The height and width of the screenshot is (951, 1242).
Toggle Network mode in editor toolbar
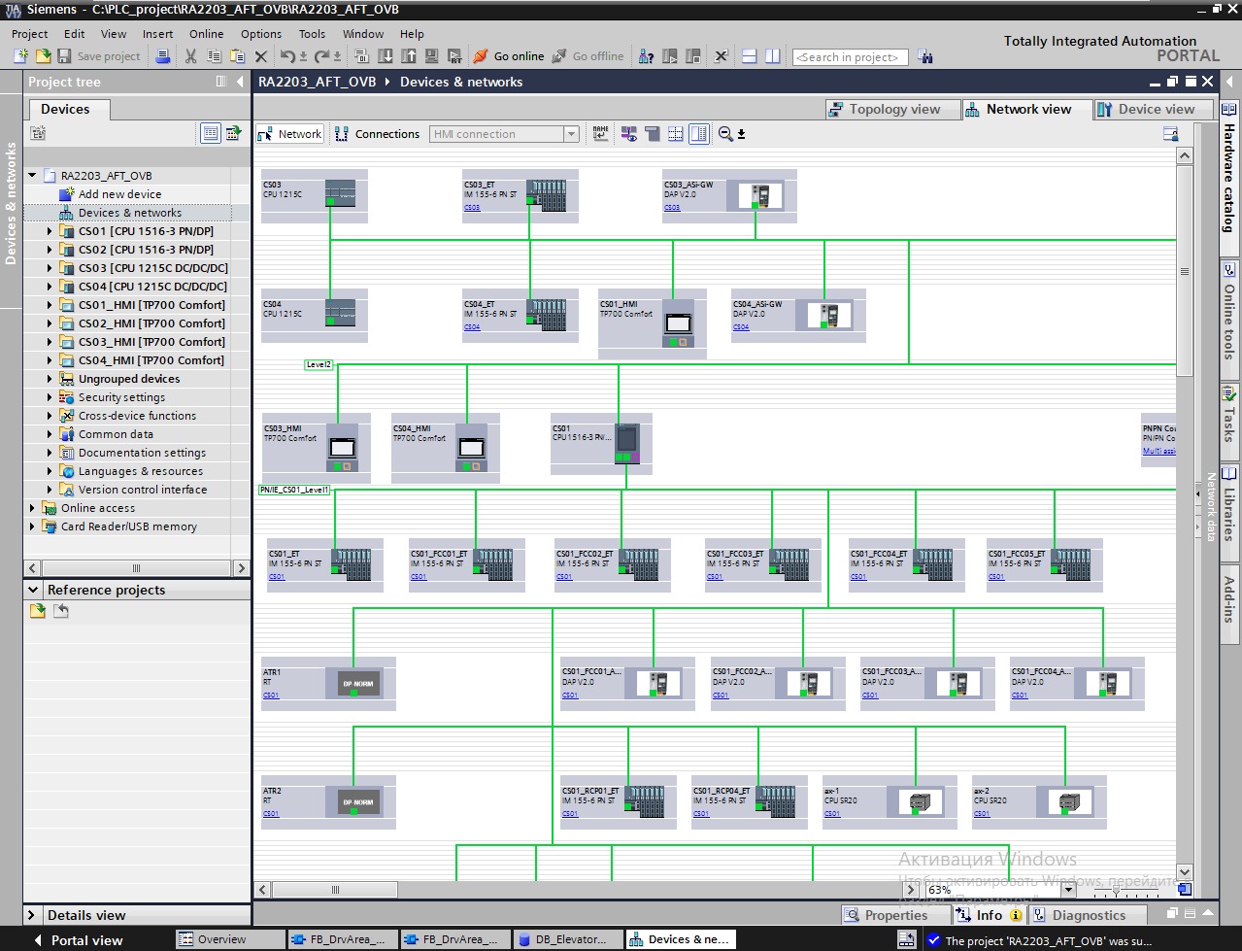[289, 134]
